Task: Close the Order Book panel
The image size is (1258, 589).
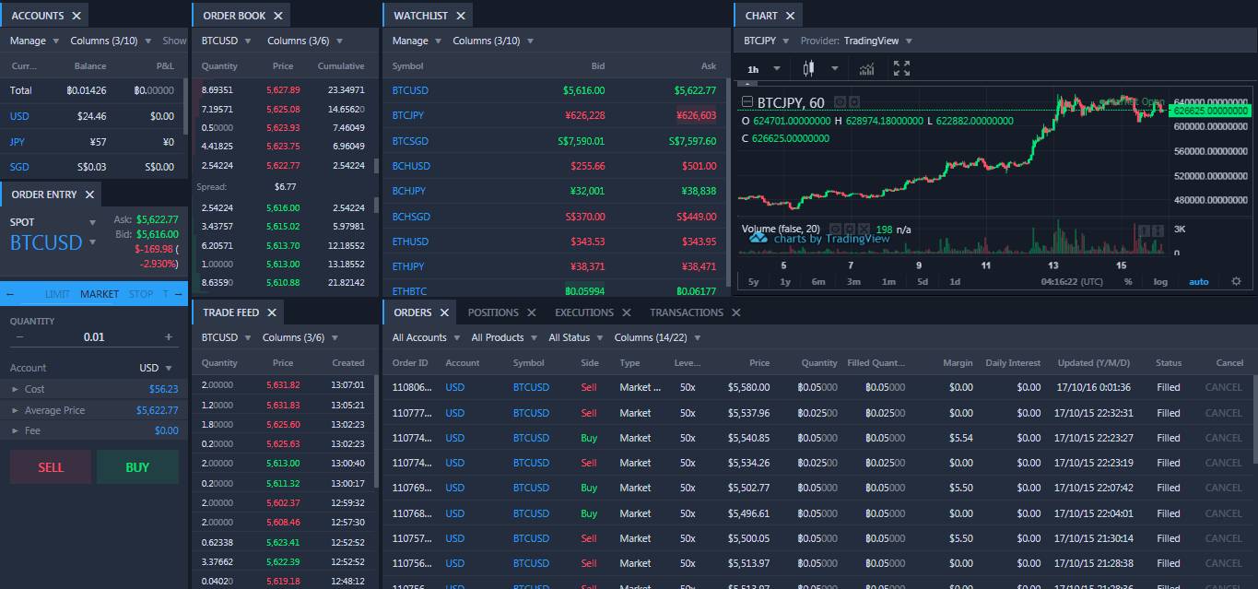Action: point(278,16)
